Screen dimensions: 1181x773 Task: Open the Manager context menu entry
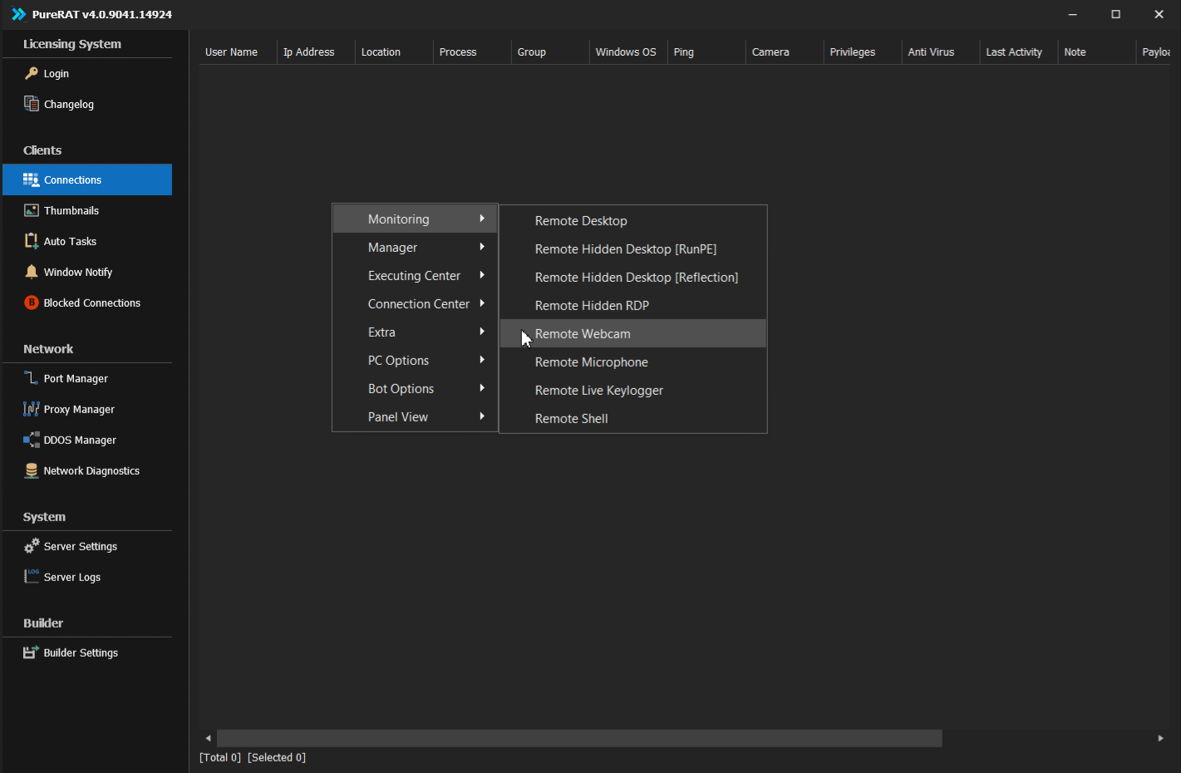[415, 248]
